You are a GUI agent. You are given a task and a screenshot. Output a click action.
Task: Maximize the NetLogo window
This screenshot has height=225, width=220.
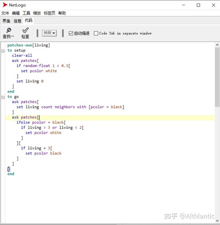198,5
